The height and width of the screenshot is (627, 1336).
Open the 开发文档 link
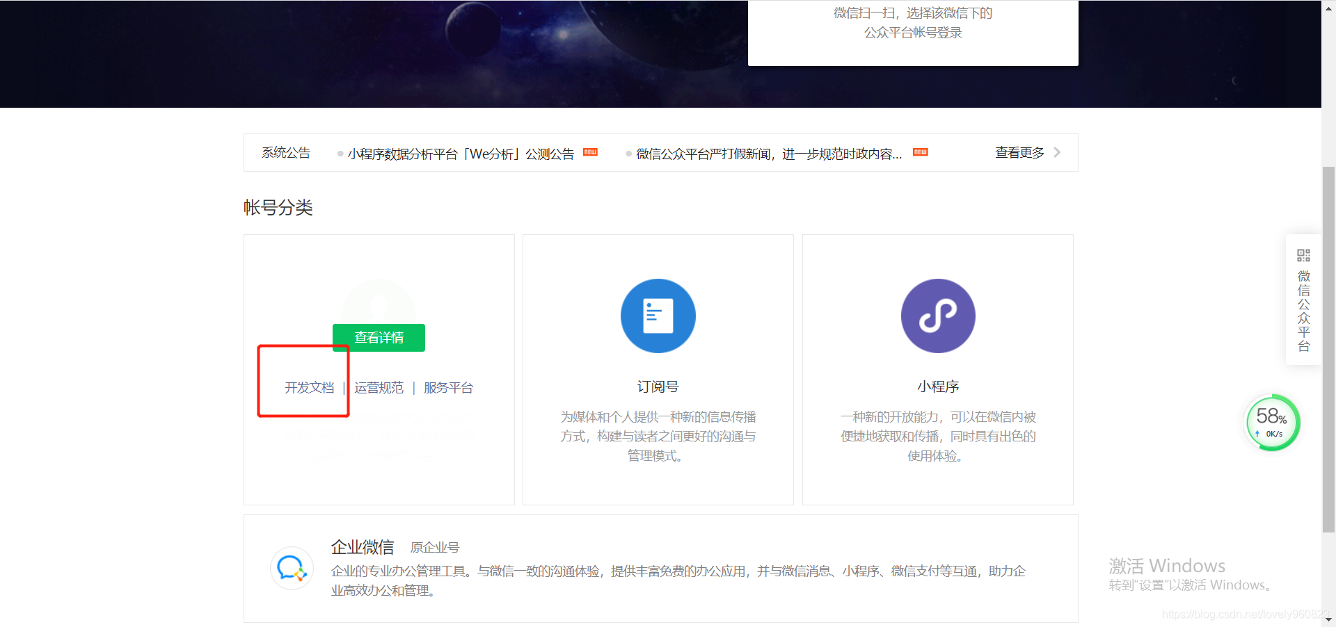pyautogui.click(x=309, y=388)
